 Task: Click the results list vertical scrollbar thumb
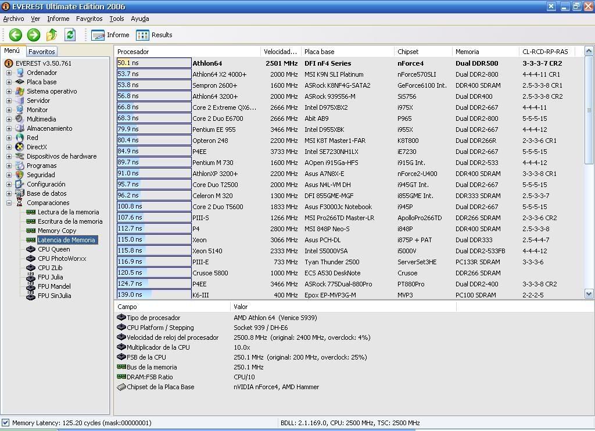point(589,110)
